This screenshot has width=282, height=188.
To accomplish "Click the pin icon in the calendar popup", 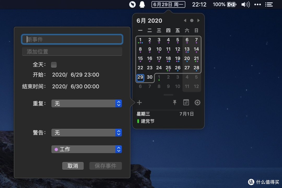I will [x=175, y=102].
